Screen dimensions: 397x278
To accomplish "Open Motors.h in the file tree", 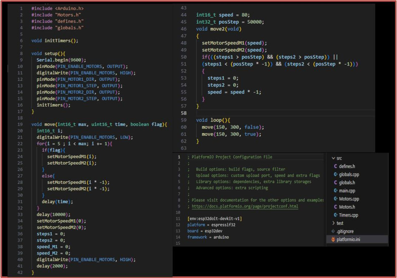I will coord(347,207).
